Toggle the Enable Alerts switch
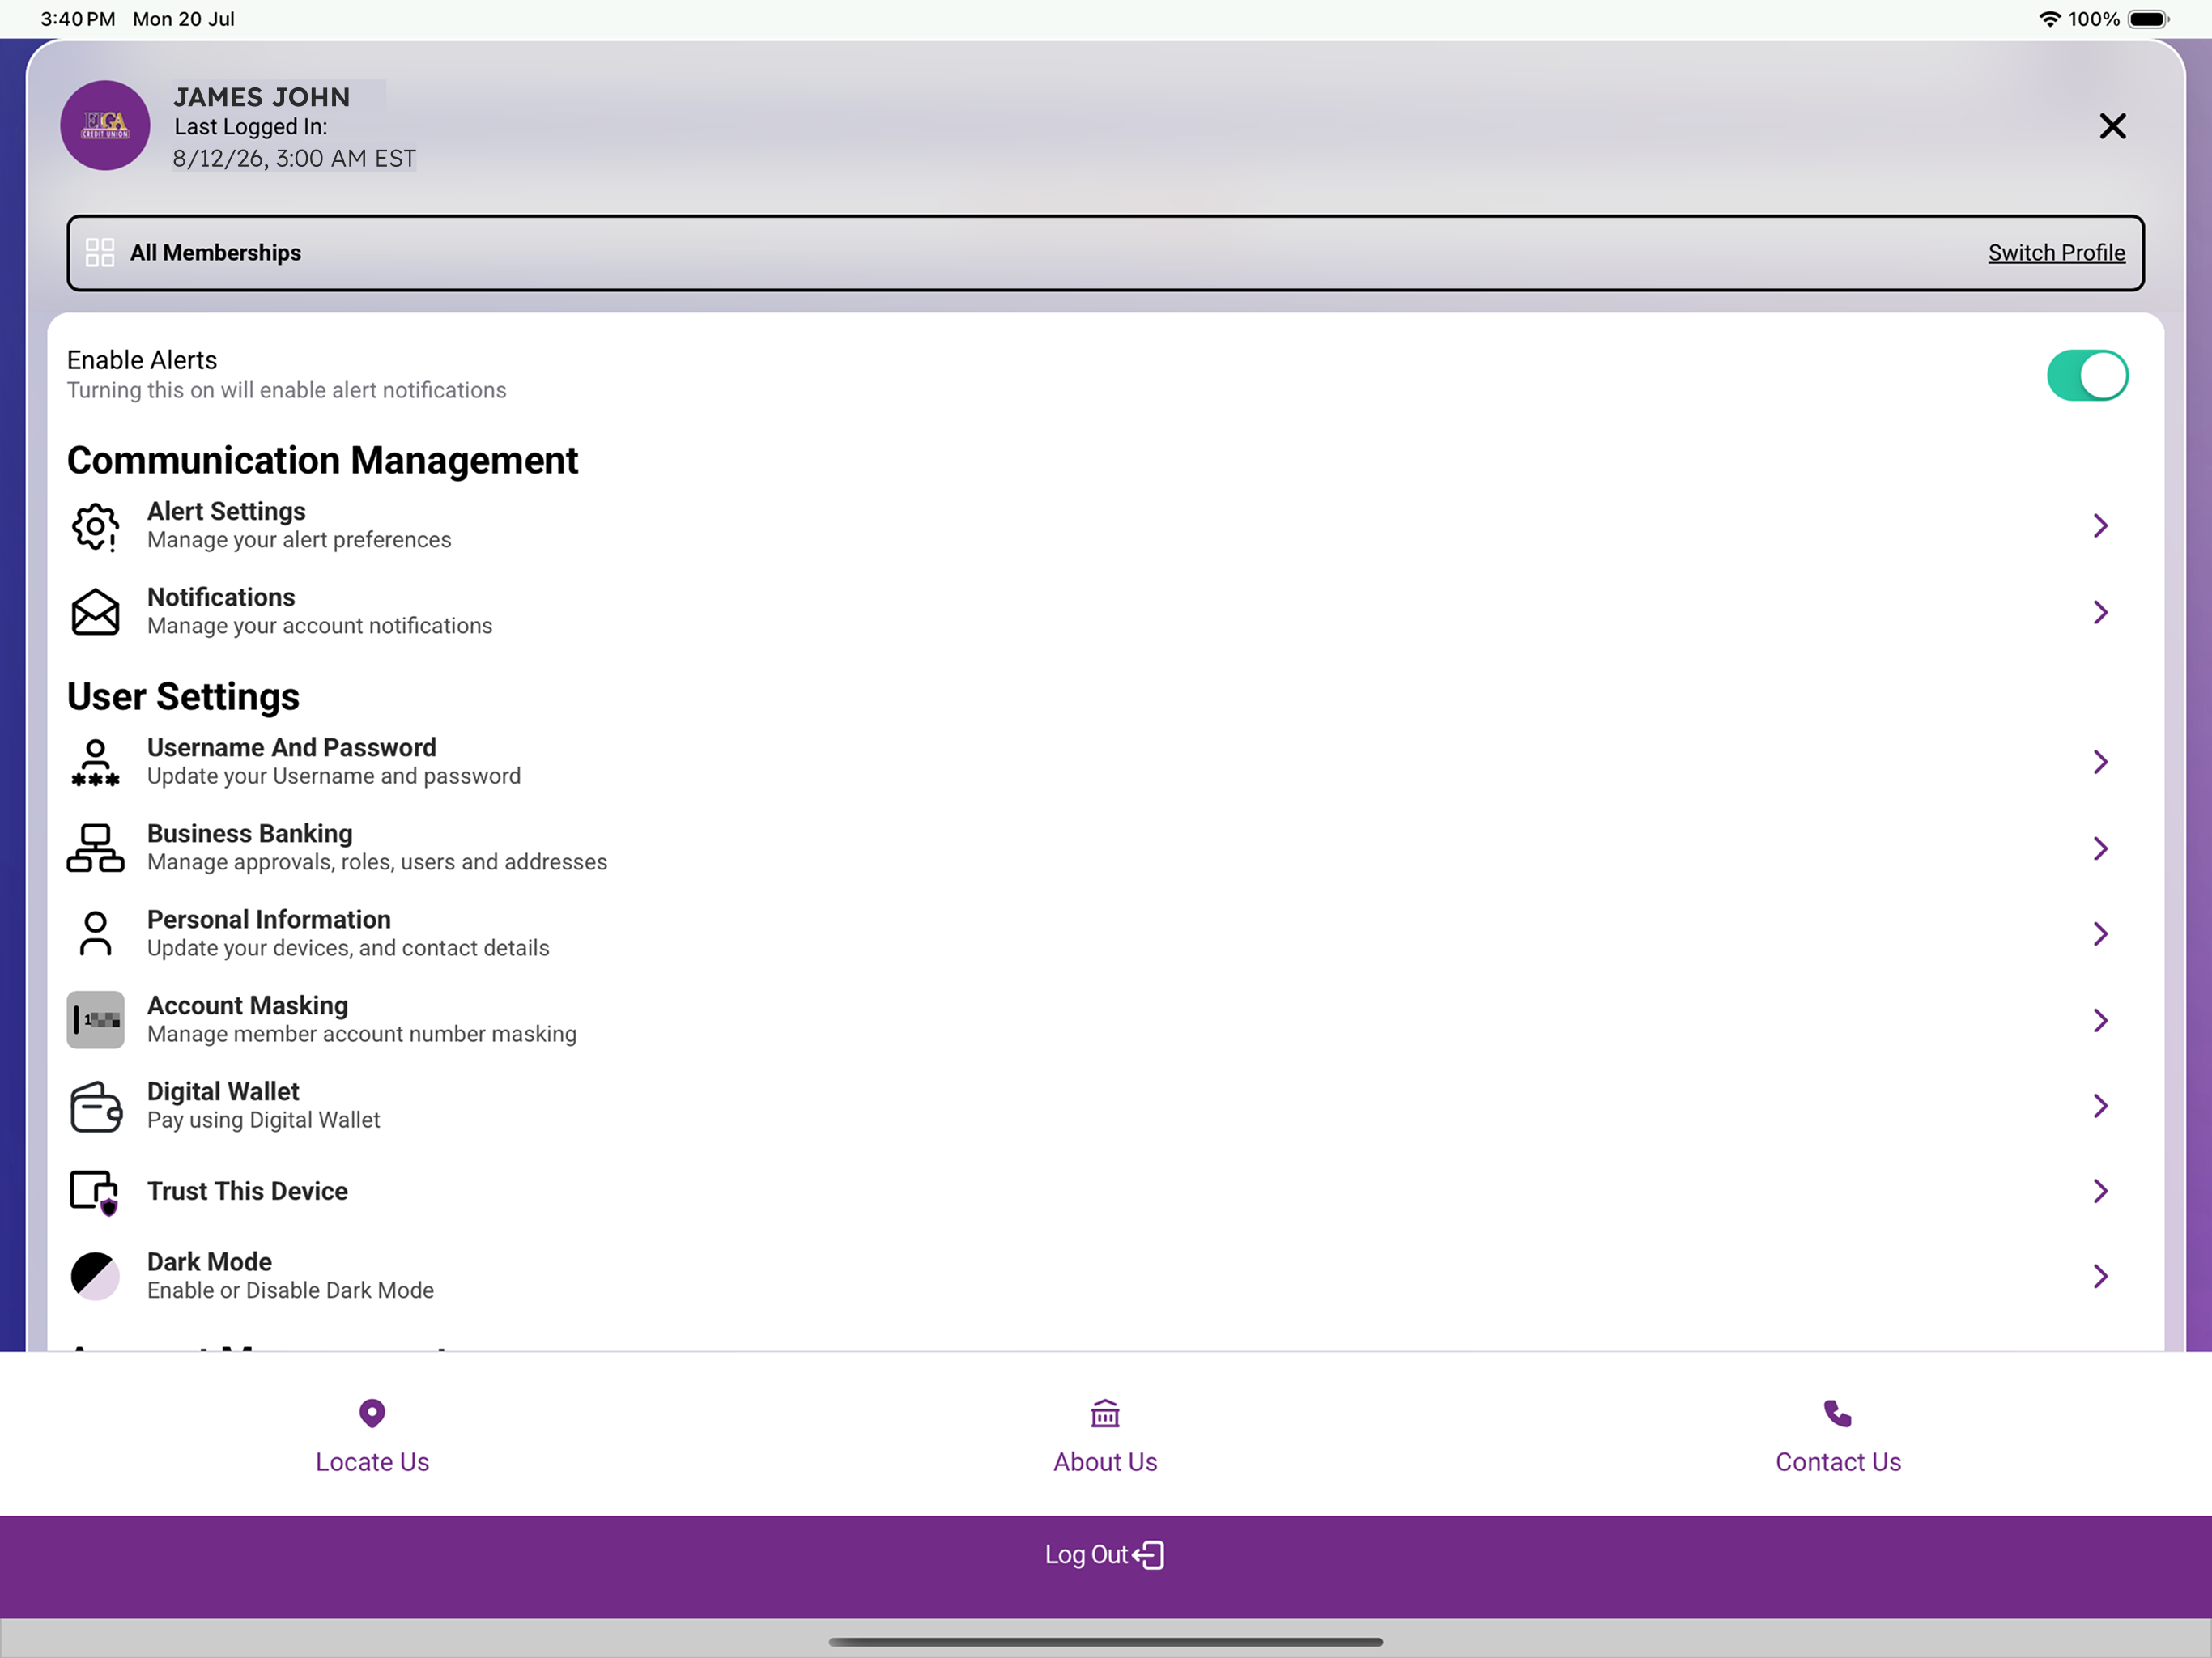Viewport: 2212px width, 1658px height. [2087, 375]
